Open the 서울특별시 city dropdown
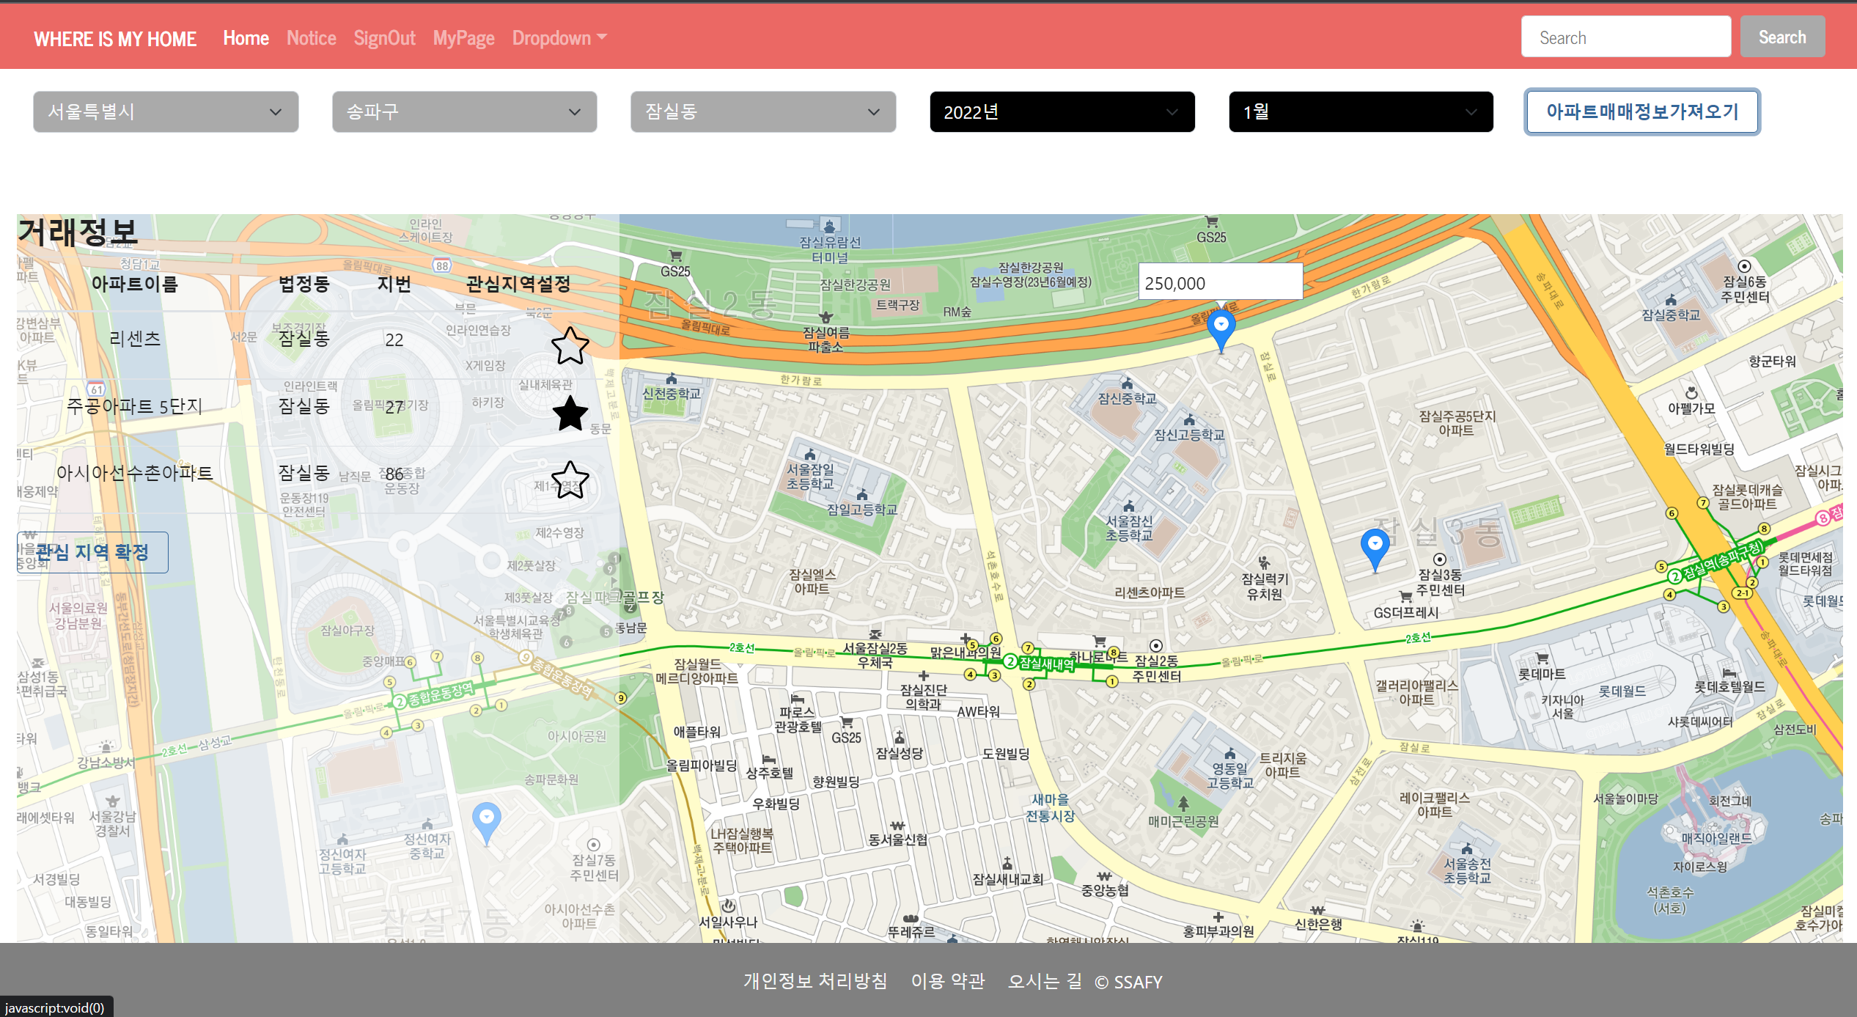Image resolution: width=1857 pixels, height=1017 pixels. (x=166, y=112)
